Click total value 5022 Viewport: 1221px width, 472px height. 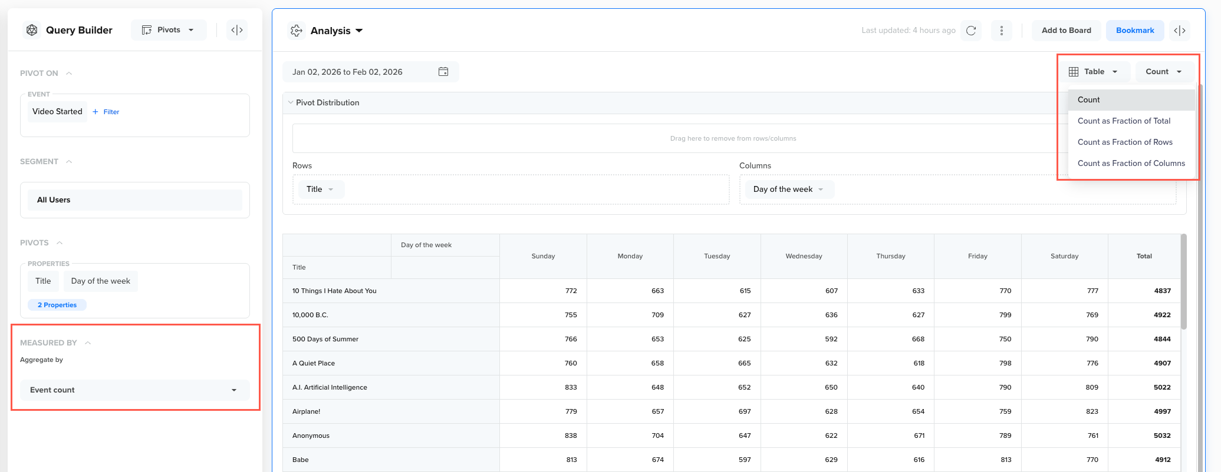pos(1162,387)
